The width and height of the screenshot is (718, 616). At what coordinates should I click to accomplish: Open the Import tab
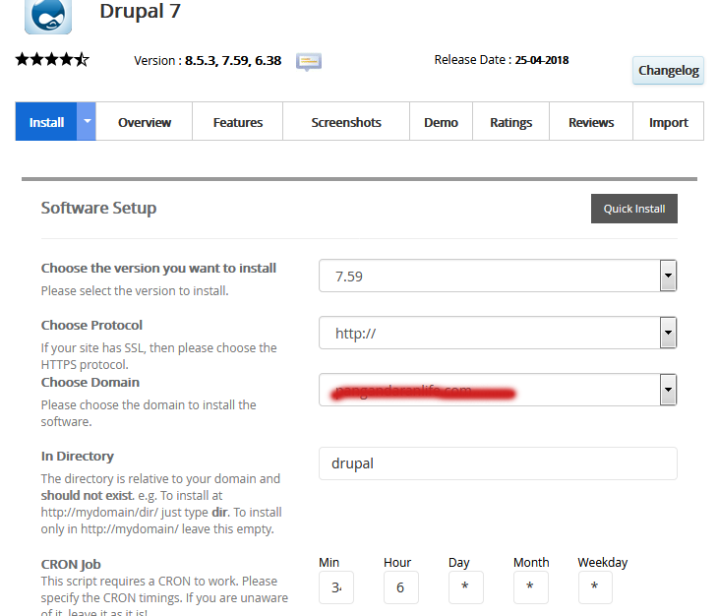tap(669, 122)
